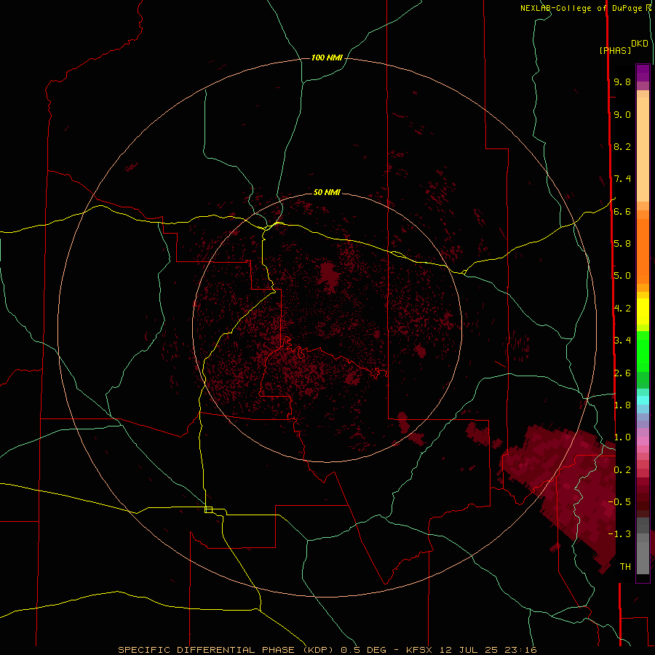Click the KFSX radar site identifier in the caption
655x655 pixels.
[420, 650]
